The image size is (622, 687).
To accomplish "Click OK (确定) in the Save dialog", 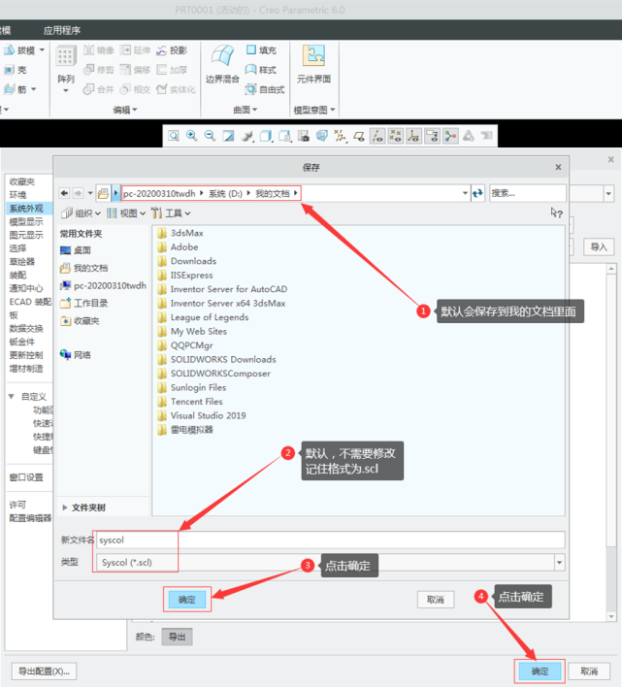I will [187, 600].
